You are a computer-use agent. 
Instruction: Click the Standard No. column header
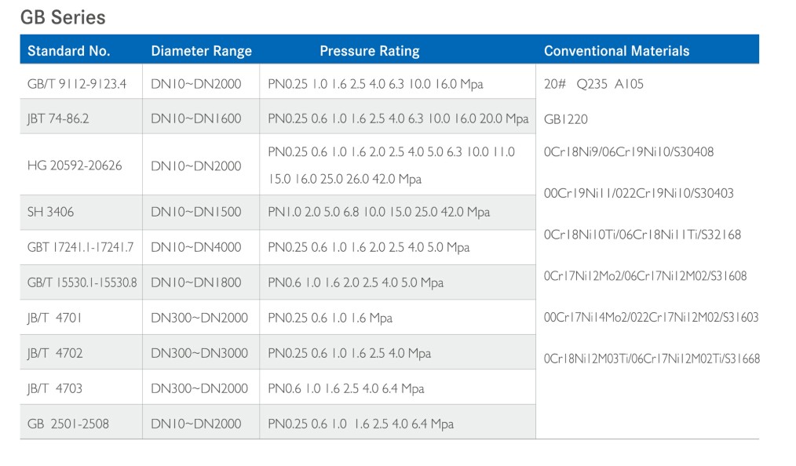click(69, 51)
